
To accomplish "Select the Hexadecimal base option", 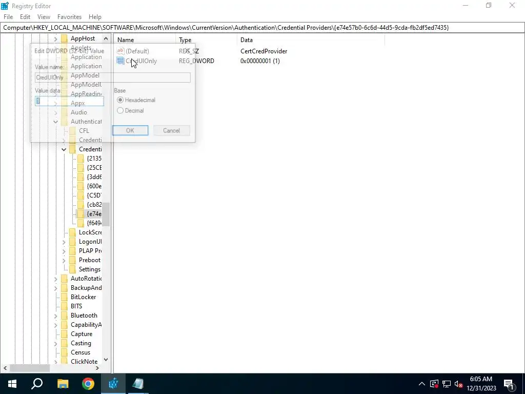I will click(x=120, y=100).
